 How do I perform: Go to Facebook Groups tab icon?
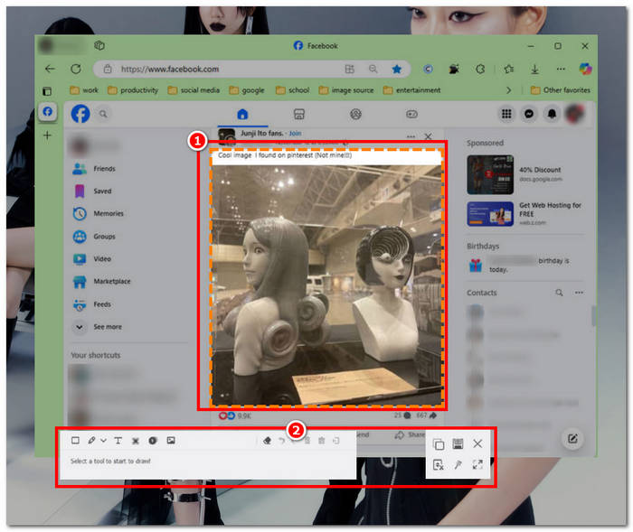coord(355,114)
